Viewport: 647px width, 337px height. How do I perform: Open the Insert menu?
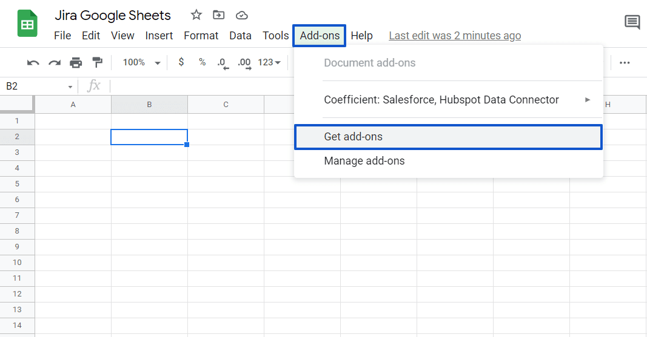click(x=159, y=36)
